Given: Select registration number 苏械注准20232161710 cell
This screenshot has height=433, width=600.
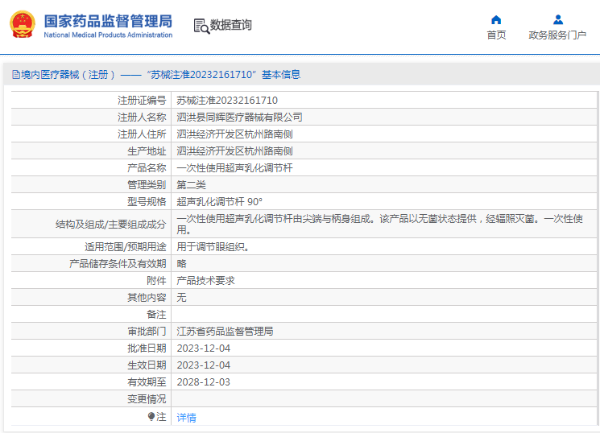Looking at the screenshot, I should click(x=227, y=101).
